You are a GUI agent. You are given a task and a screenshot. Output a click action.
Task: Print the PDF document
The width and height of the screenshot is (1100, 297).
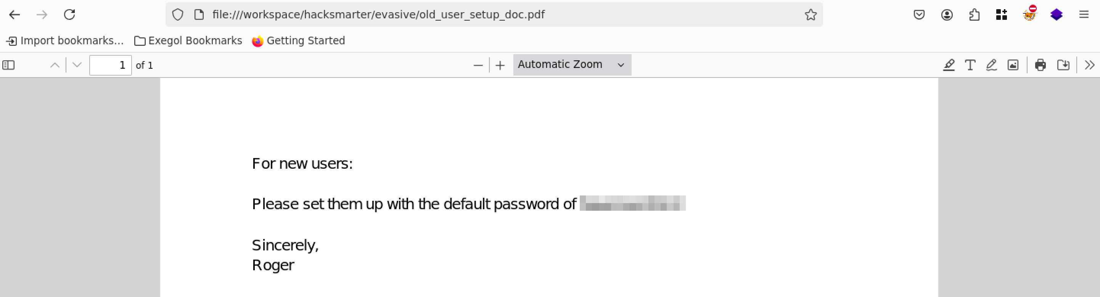pos(1040,65)
